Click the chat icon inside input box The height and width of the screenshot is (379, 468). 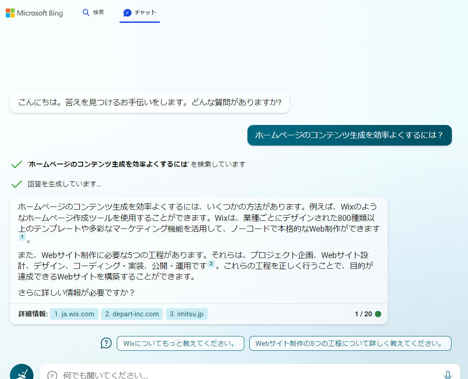[x=52, y=375]
